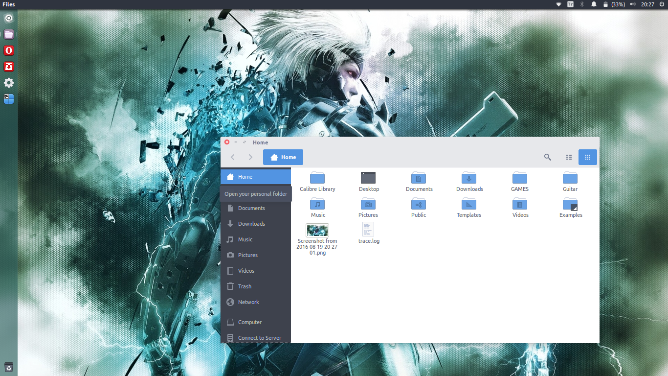
Task: Open the Files menu in top panel
Action: pos(9,4)
